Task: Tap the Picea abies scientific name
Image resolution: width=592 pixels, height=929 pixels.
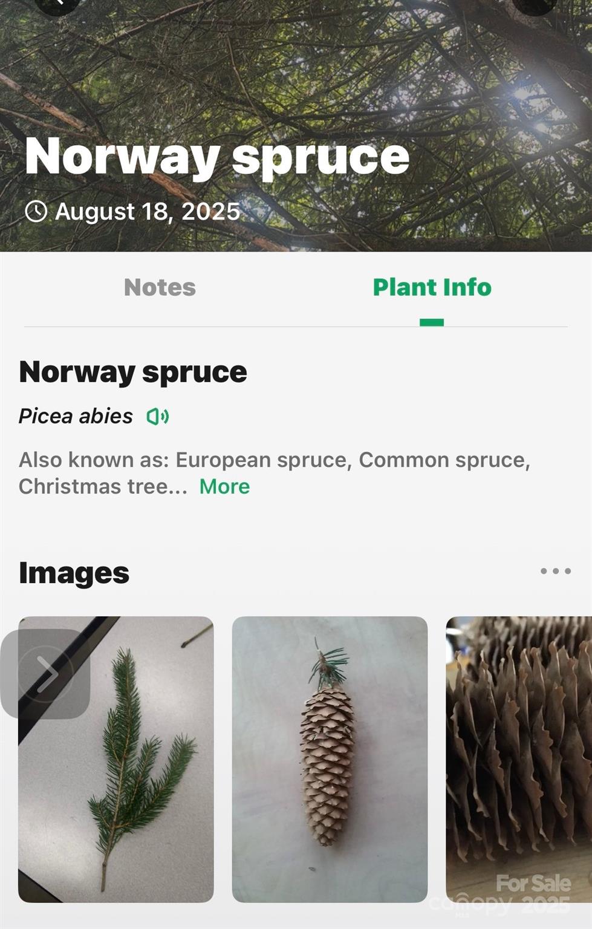Action: pos(76,416)
